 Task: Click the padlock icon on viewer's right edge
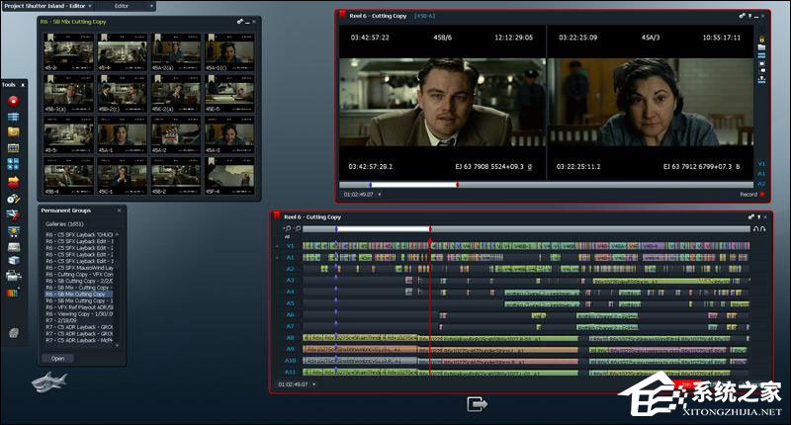761,40
